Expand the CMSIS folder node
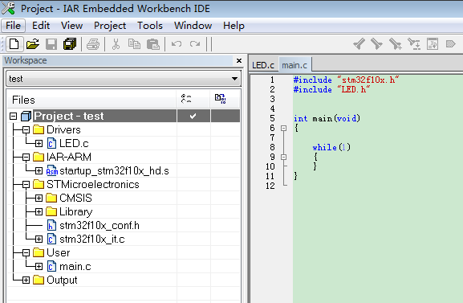Viewport: 463px width, 303px height. 39,198
